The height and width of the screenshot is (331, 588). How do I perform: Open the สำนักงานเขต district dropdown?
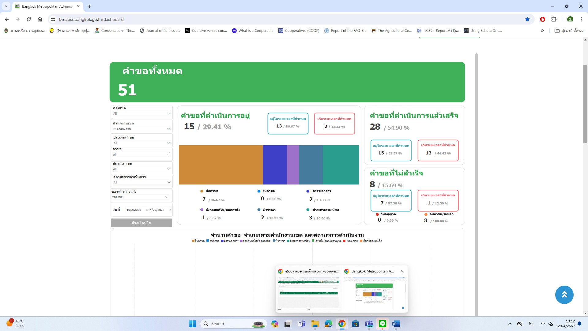tap(141, 129)
